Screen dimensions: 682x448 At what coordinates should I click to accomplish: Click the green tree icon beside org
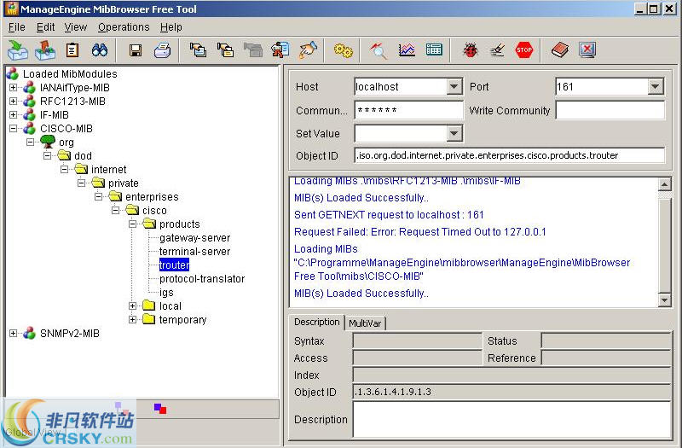point(48,142)
